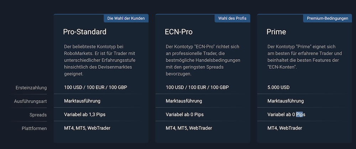
Task: Click the Prime 5.000 USD deposit value
Action: 278,87
